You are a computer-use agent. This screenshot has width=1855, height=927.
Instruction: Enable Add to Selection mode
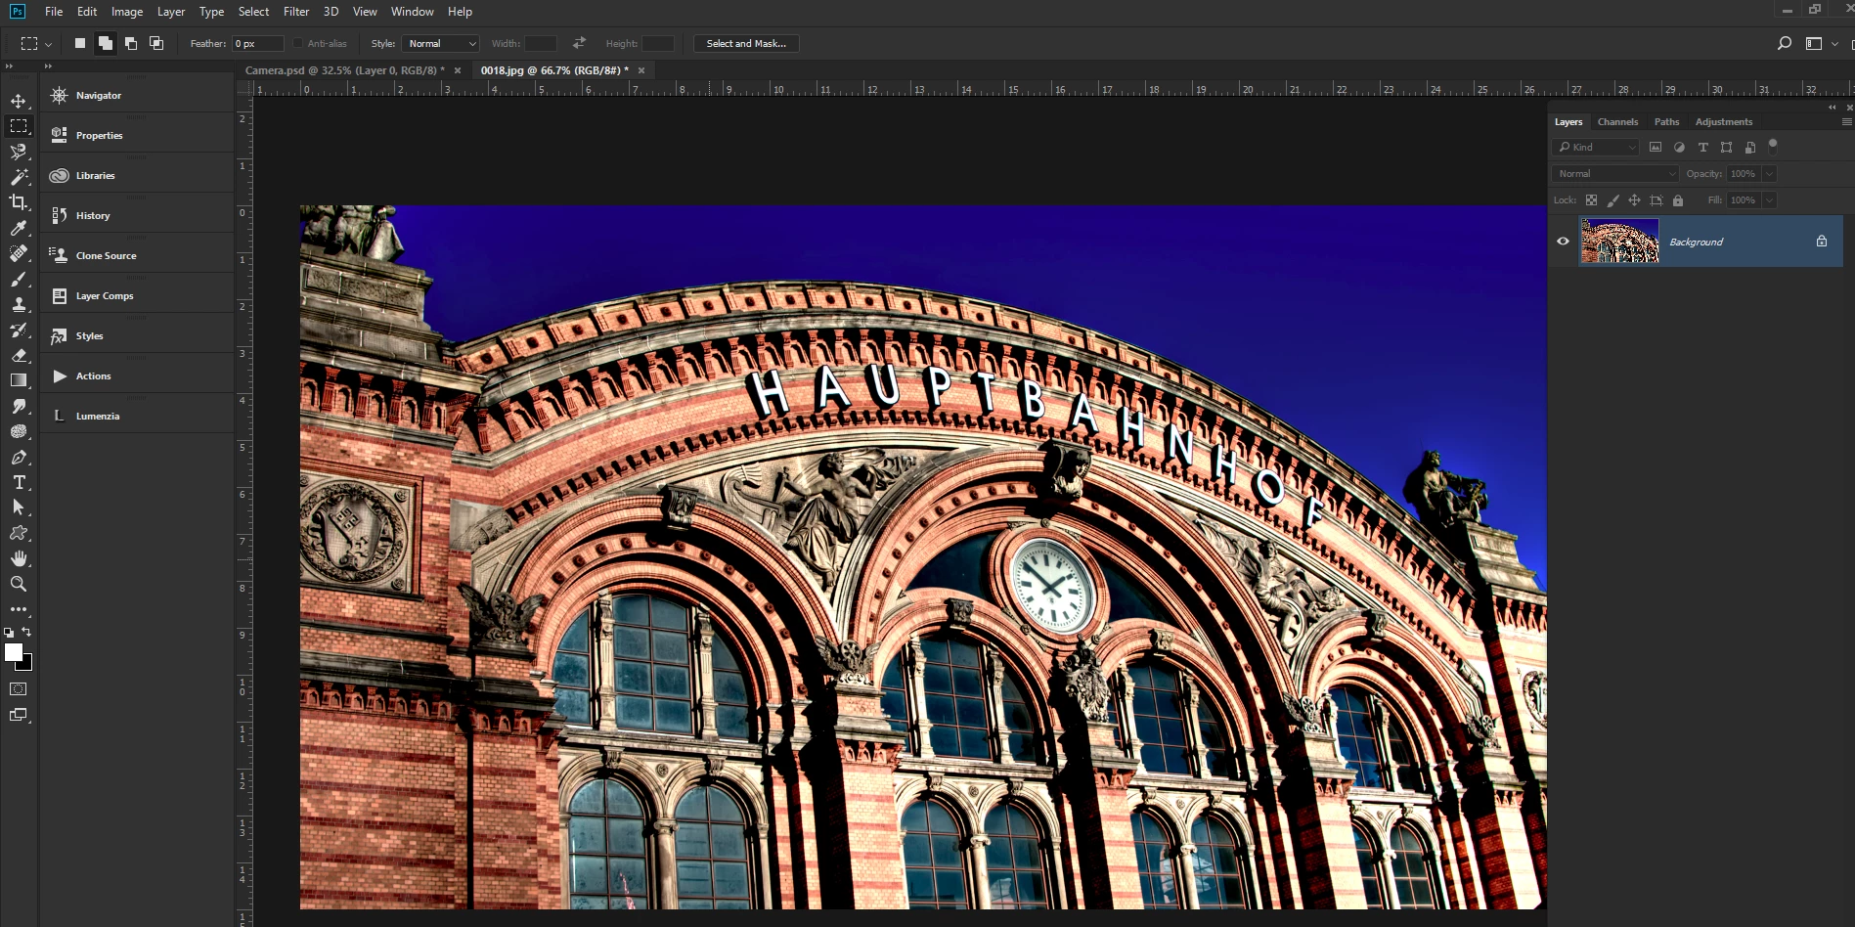106,43
